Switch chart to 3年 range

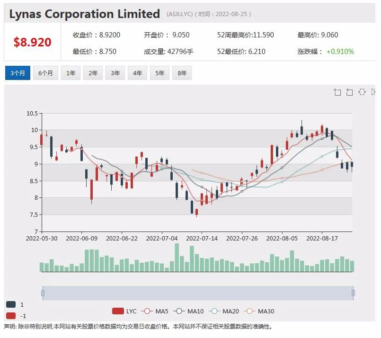coord(115,73)
